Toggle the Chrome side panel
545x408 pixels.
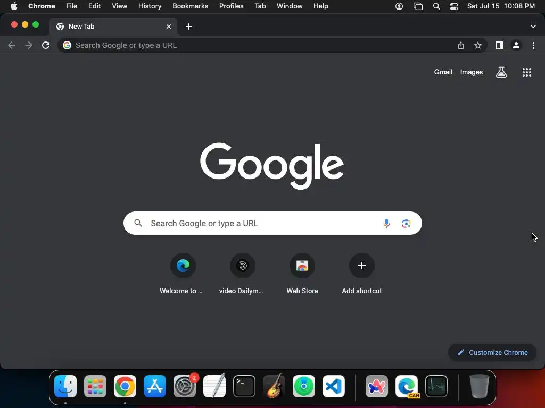coord(499,45)
